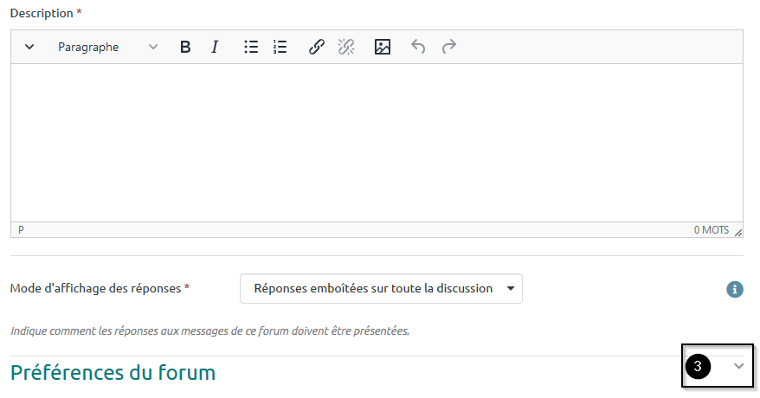Redo the last edit
Screen dimensions: 760x398
click(448, 47)
